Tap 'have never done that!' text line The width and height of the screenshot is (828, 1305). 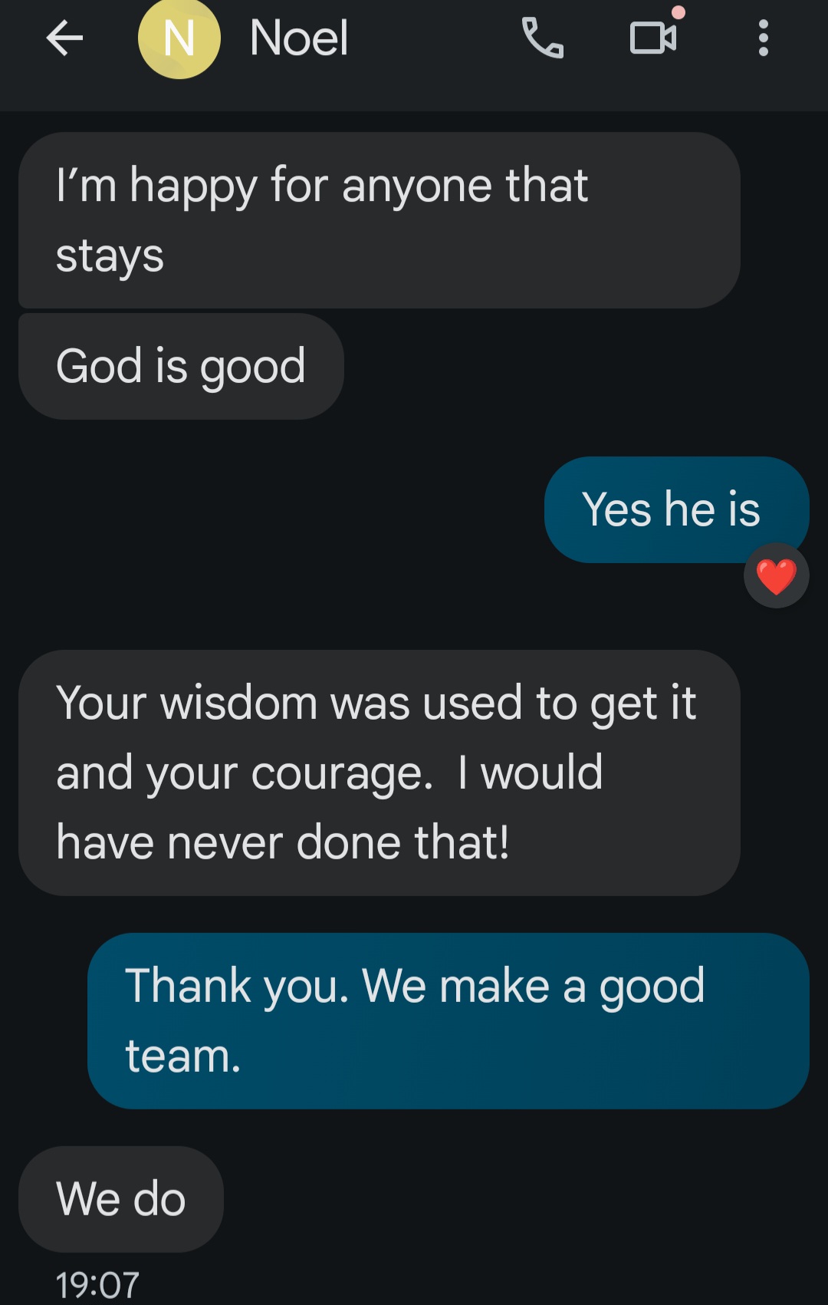(x=283, y=842)
